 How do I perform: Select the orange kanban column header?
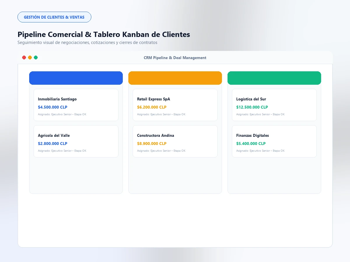pos(175,78)
